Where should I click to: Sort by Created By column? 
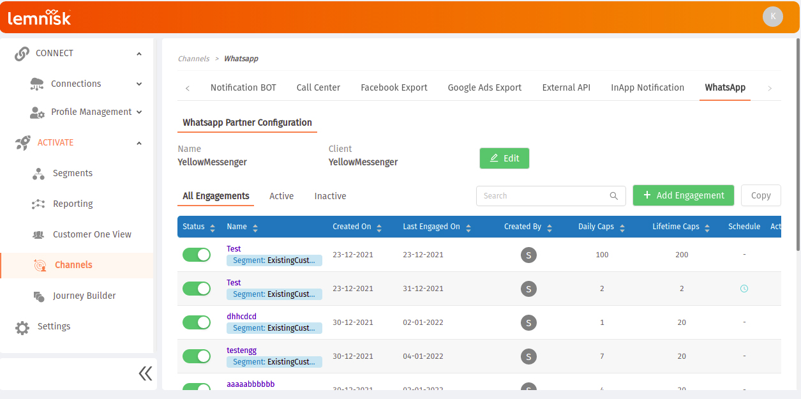coord(550,227)
